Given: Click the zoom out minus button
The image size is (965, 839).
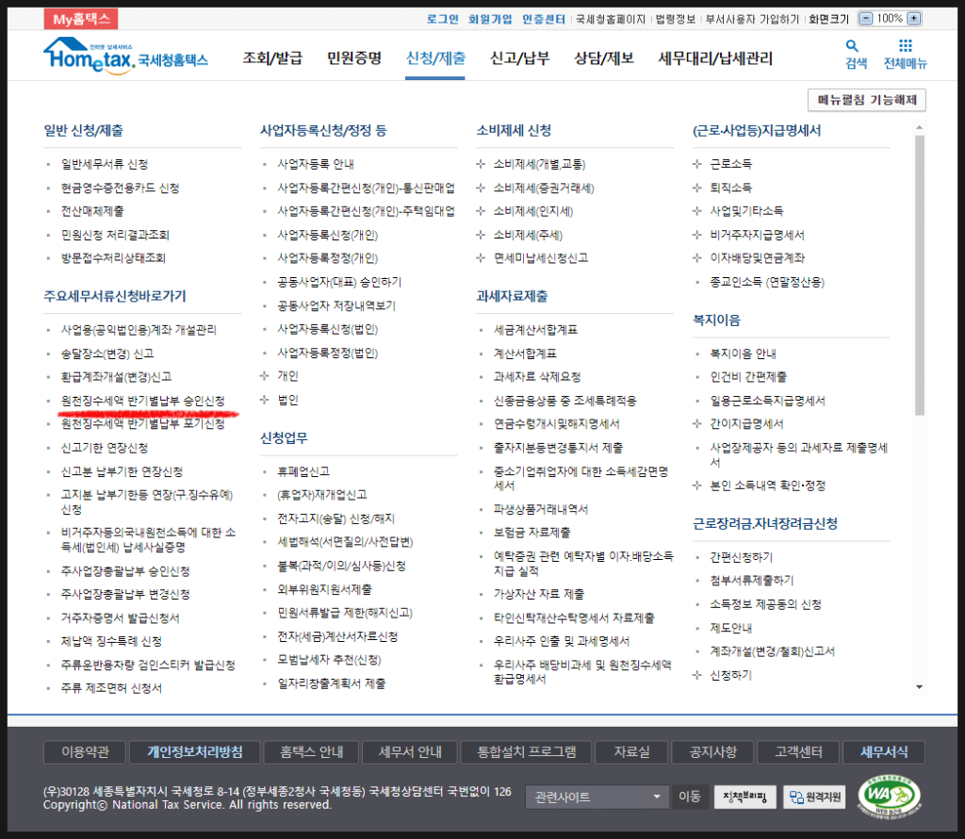Looking at the screenshot, I should click(863, 19).
